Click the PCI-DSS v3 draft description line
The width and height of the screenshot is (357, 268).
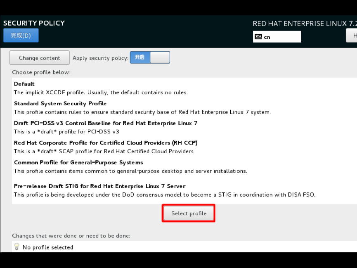pos(66,132)
